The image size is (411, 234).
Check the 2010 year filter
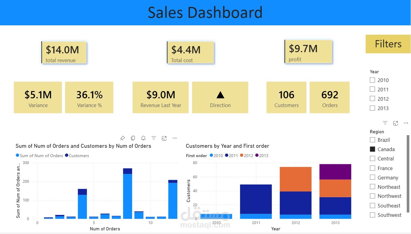372,80
